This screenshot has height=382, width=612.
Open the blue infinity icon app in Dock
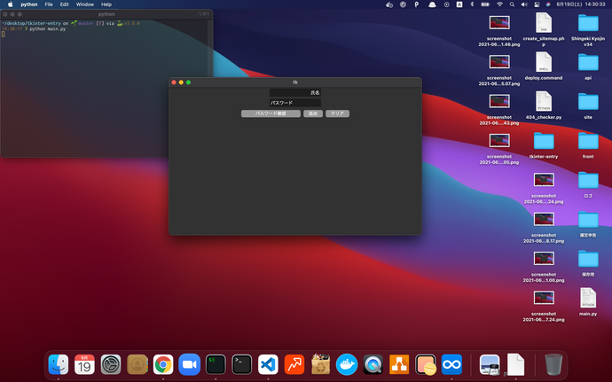click(451, 364)
